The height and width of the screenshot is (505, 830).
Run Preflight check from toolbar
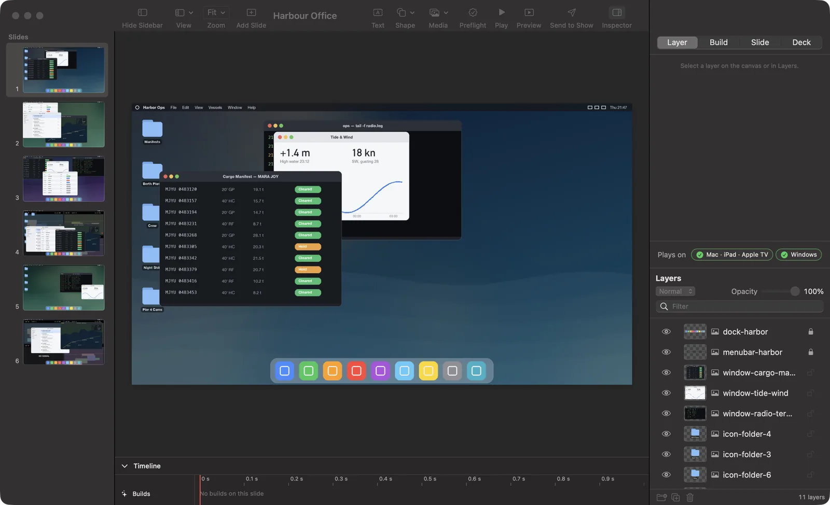[x=473, y=12]
